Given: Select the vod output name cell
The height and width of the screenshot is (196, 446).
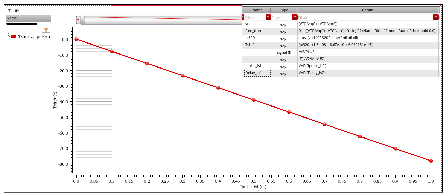Looking at the screenshot, I should coord(257,24).
